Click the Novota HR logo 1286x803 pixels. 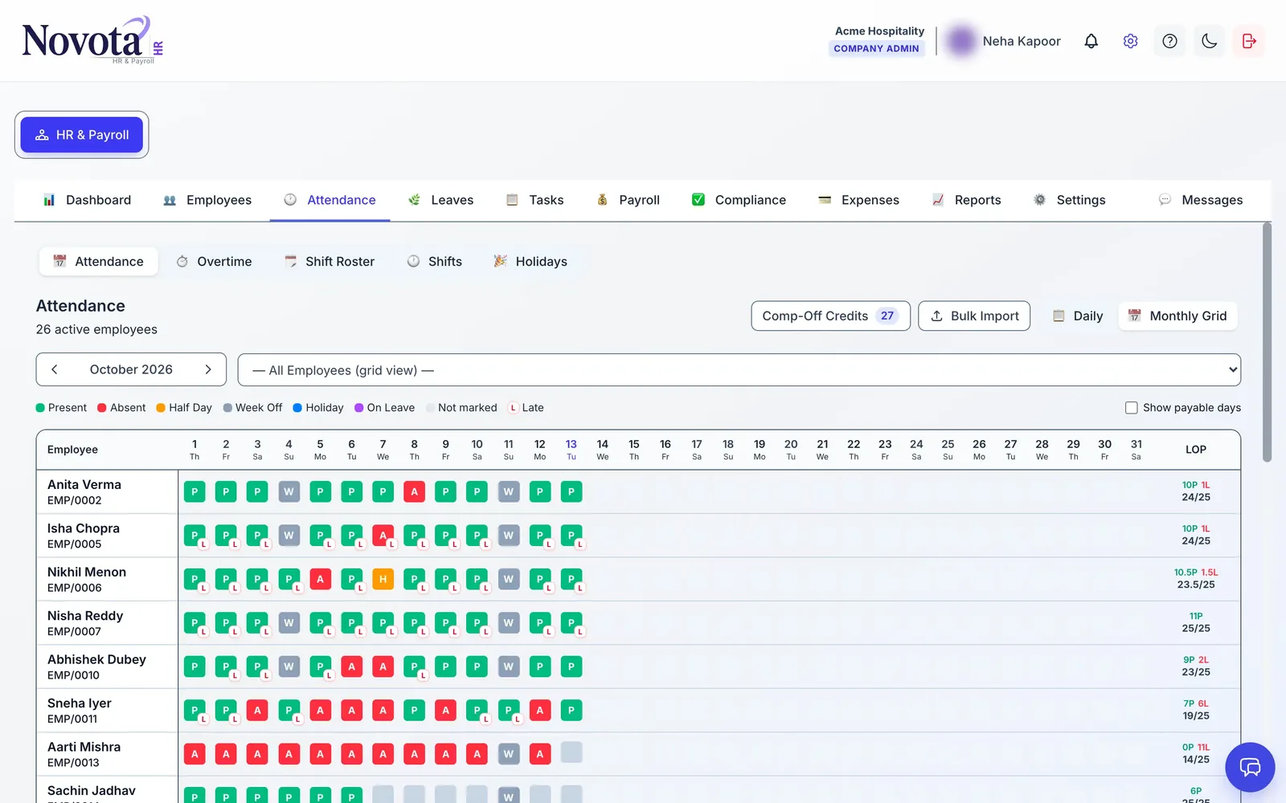point(93,40)
